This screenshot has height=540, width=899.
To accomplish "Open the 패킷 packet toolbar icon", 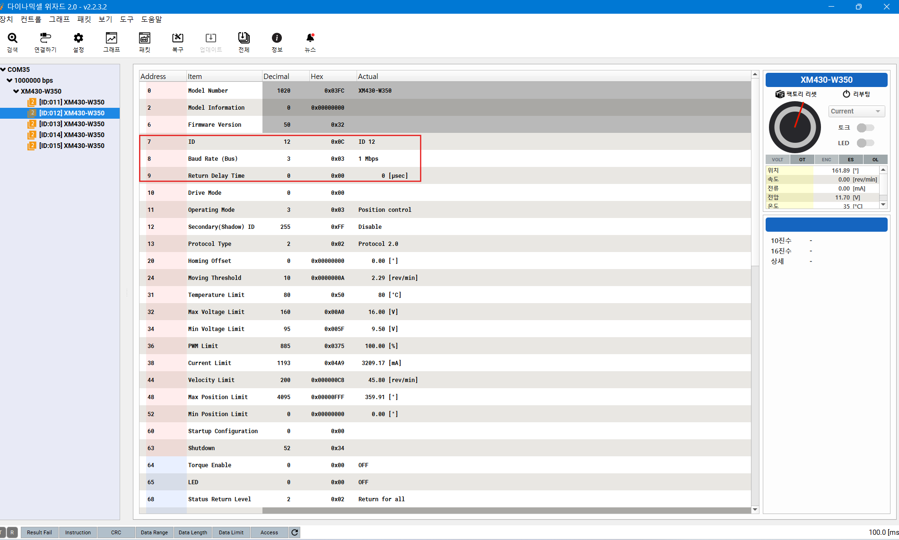I will [x=145, y=42].
